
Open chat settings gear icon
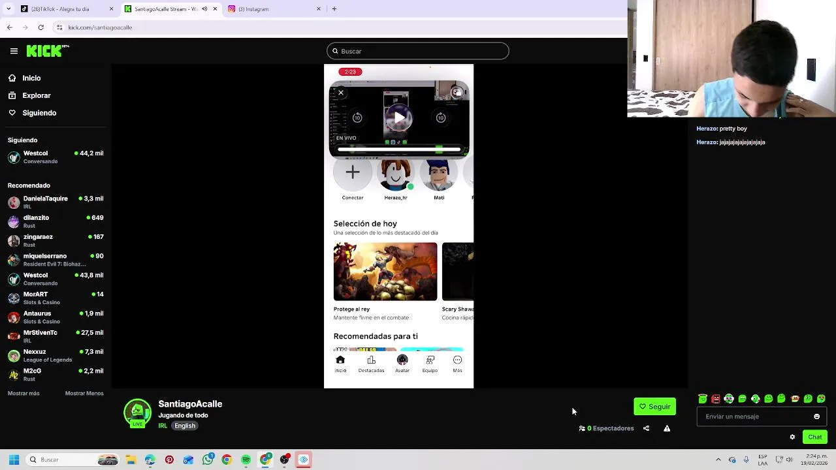[792, 437]
